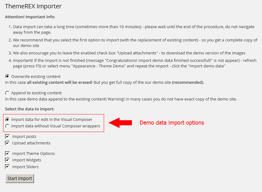The height and width of the screenshot is (192, 262).
Task: Choose Append to existing content
Action: click(x=7, y=93)
